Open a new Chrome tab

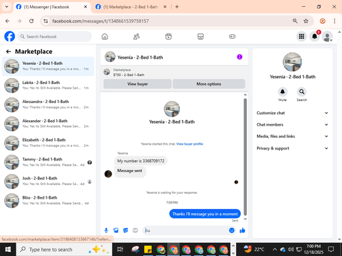point(177,7)
